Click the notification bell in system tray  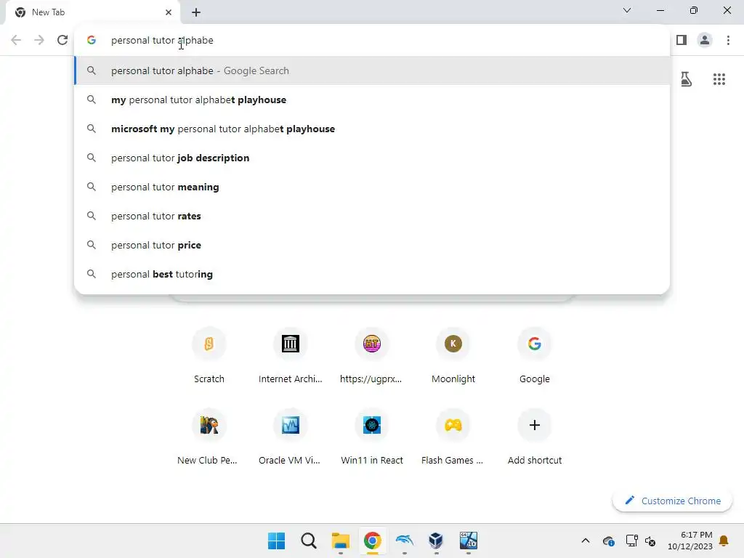[x=724, y=541]
